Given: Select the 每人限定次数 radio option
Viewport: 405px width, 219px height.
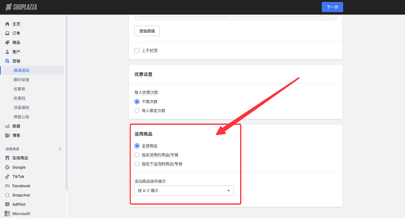Looking at the screenshot, I should [137, 111].
